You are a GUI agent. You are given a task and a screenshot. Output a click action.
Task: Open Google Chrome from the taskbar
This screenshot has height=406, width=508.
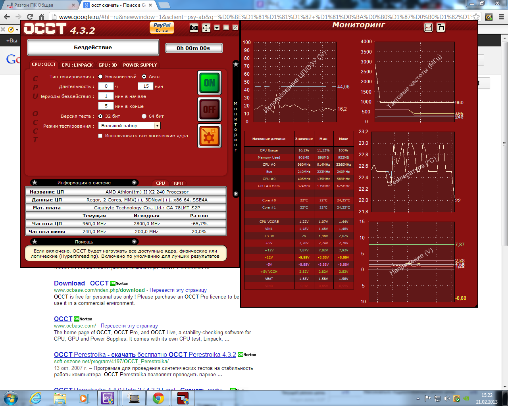point(158,398)
